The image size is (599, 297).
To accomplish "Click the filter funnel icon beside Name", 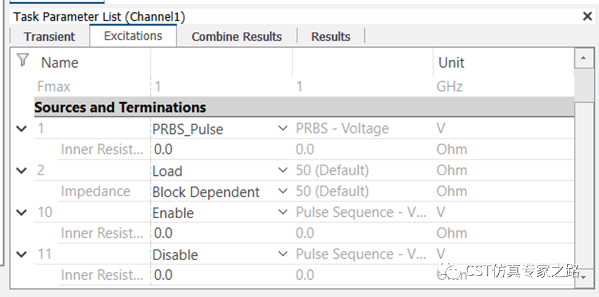I will [23, 60].
